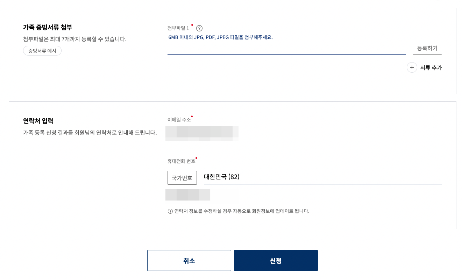Change the country code from Korea (82)
Image resolution: width=462 pixels, height=279 pixels.
(x=182, y=177)
